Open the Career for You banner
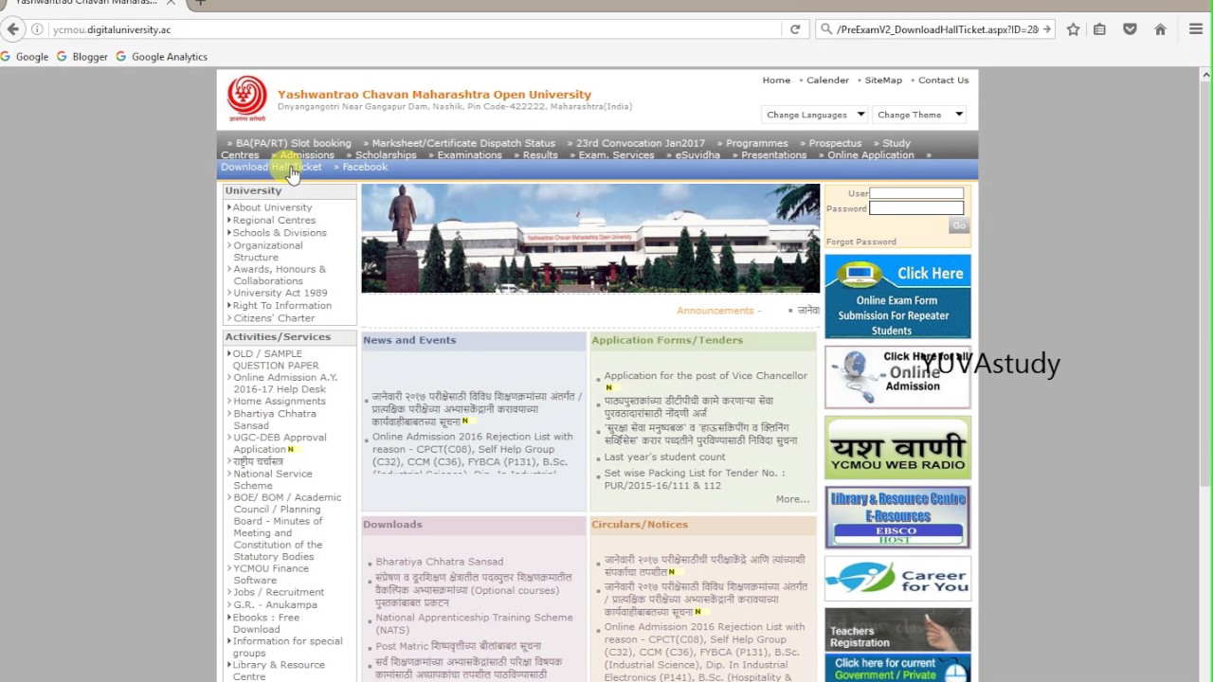This screenshot has height=682, width=1213. pyautogui.click(x=897, y=579)
